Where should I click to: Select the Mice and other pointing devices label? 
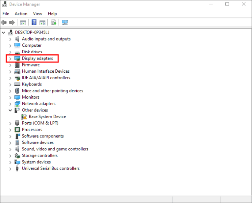(x=52, y=91)
